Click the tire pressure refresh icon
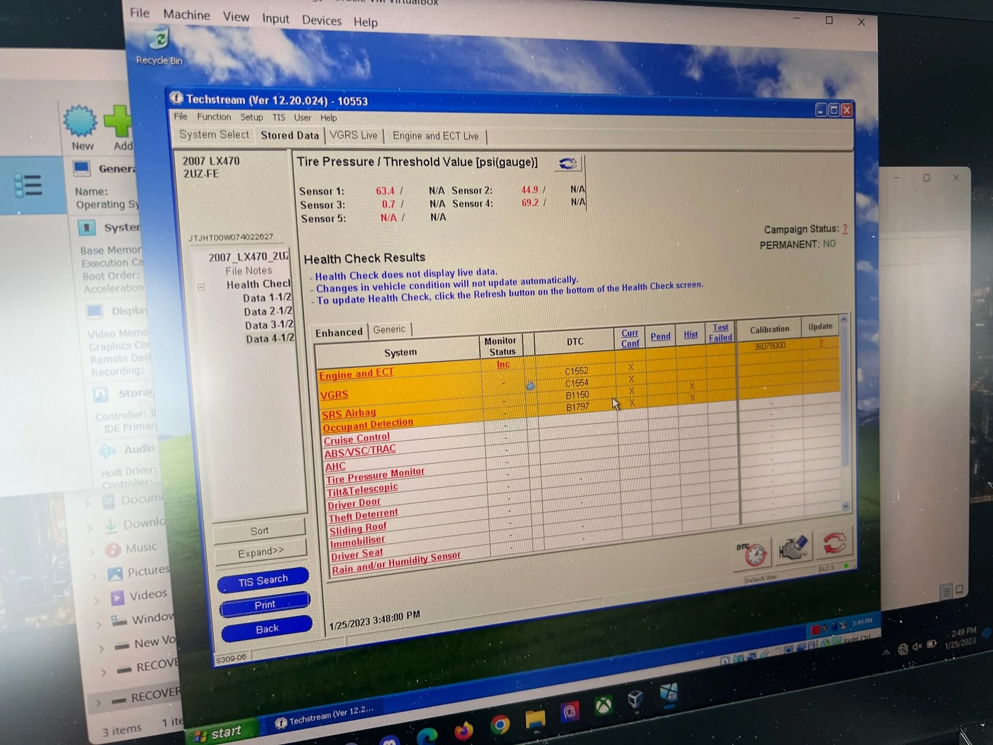 [x=568, y=163]
